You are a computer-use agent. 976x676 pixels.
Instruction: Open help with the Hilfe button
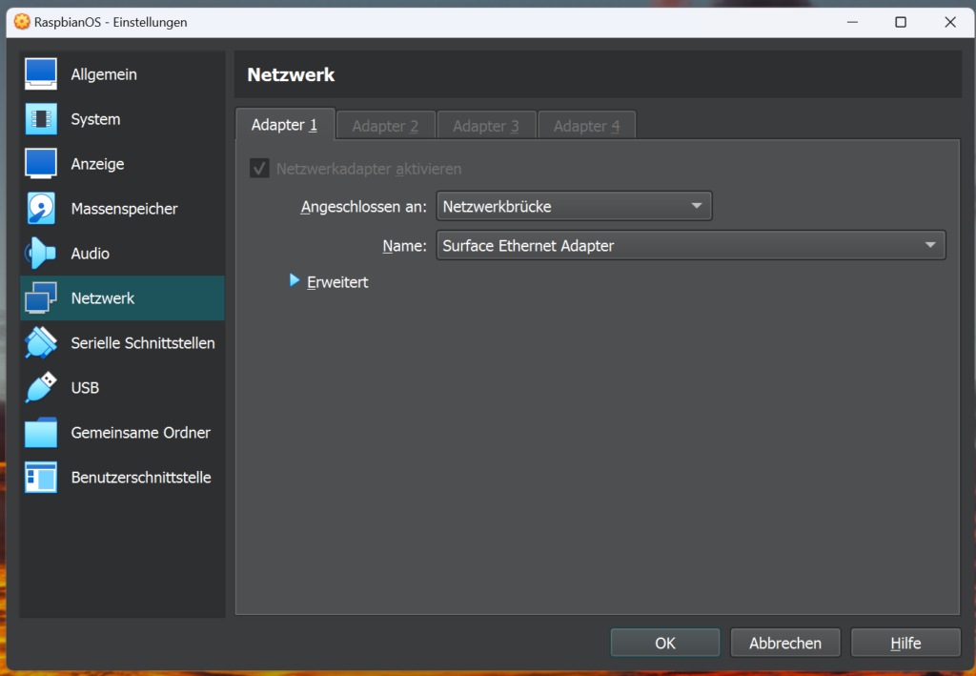click(905, 644)
